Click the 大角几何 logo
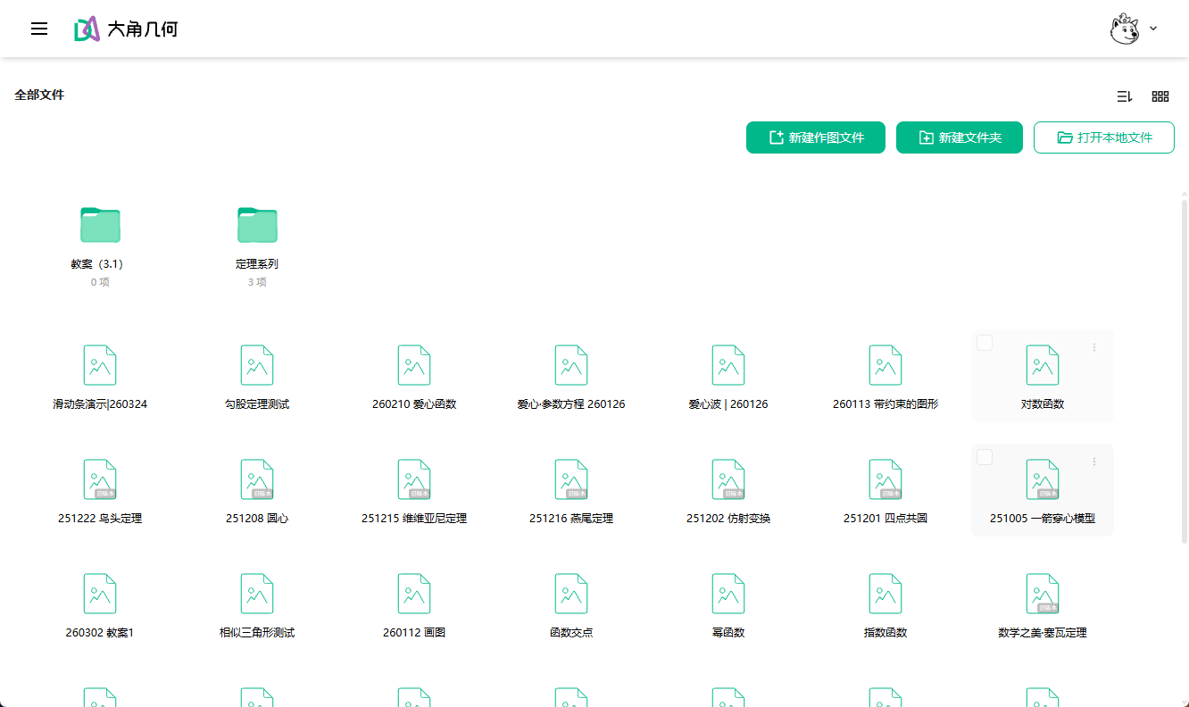This screenshot has height=707, width=1189. (126, 29)
